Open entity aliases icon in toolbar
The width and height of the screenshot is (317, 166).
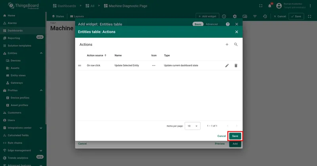point(245,16)
